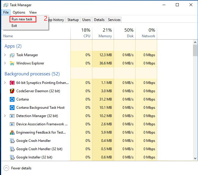Viewport: 198px width, 175px height.
Task: Select the Cortana process row
Action: [x=79, y=99]
